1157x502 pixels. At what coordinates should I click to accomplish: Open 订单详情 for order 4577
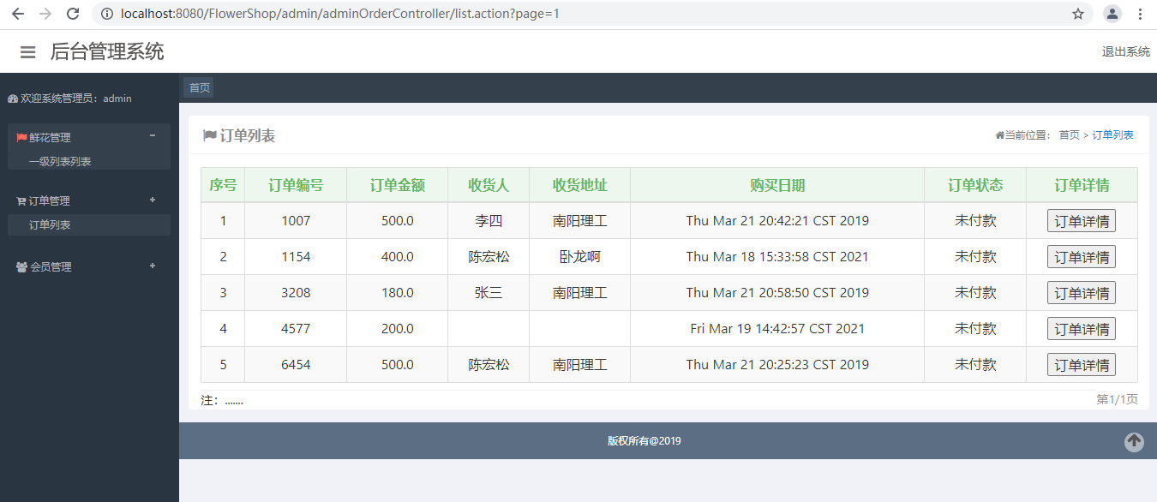pos(1081,329)
